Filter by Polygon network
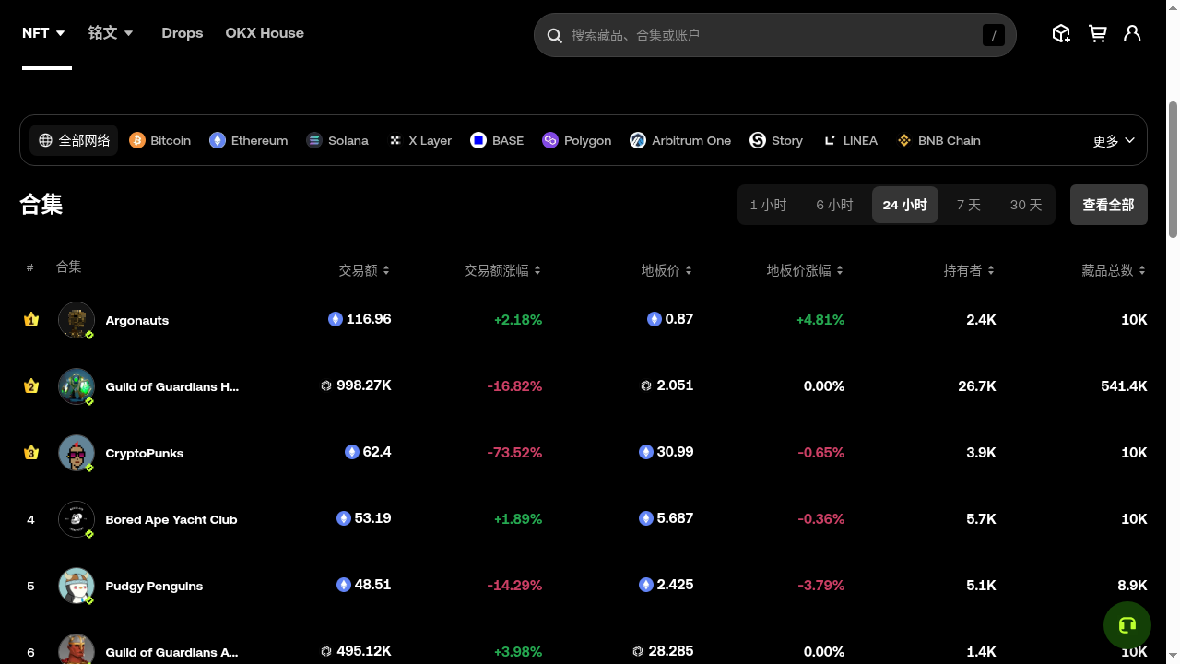The image size is (1180, 664). 577,140
